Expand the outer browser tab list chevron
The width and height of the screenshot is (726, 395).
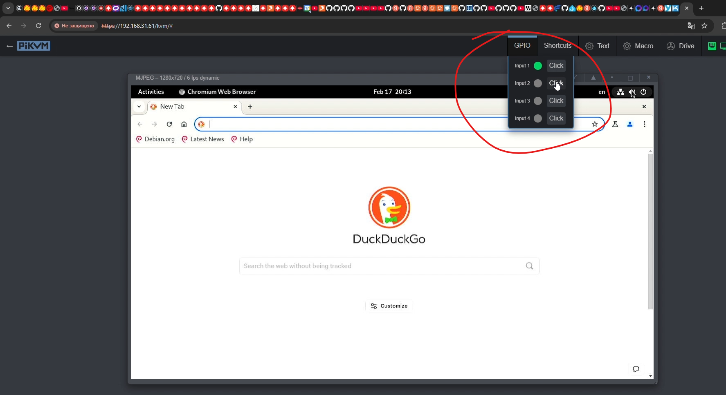click(8, 8)
